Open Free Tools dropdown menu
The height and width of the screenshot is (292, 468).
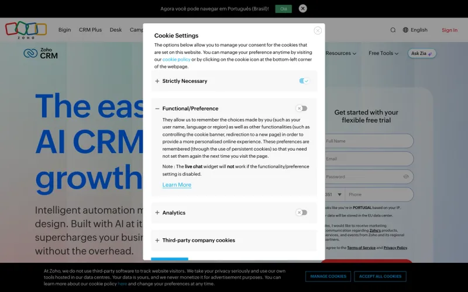tap(383, 53)
